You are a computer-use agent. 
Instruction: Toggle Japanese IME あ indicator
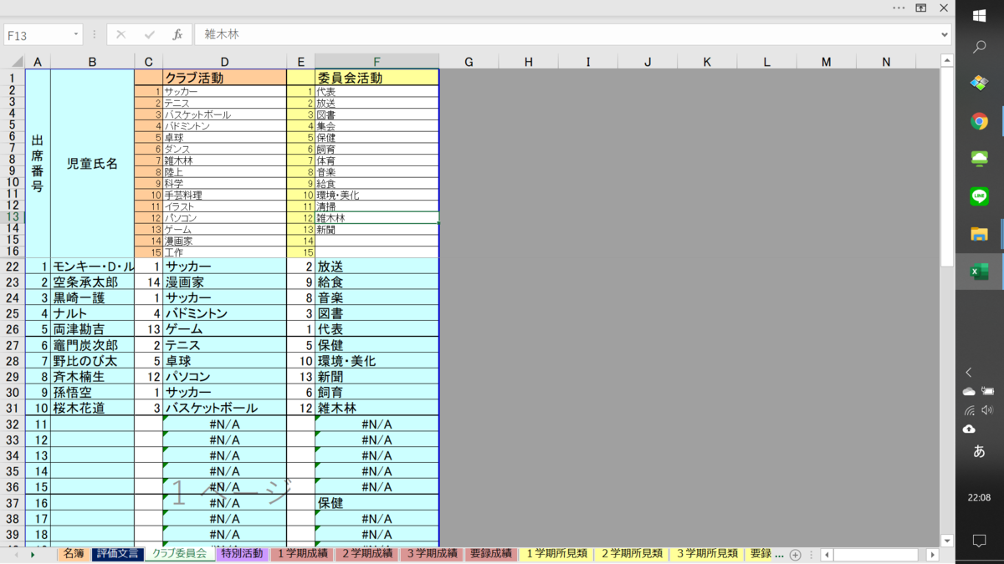979,452
